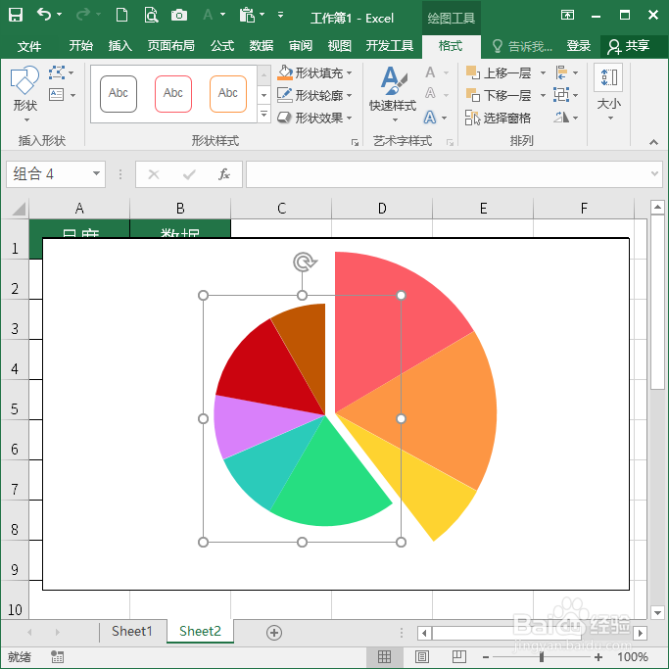Image resolution: width=669 pixels, height=669 pixels.
Task: Click 下移一层 send backward
Action: coord(500,95)
